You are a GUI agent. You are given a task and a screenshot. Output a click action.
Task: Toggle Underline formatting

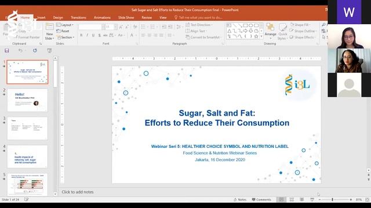(93, 35)
